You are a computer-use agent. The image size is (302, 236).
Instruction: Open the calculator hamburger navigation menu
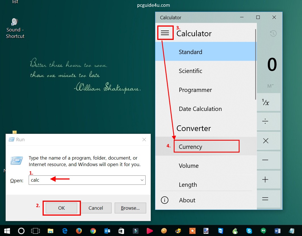click(x=165, y=33)
